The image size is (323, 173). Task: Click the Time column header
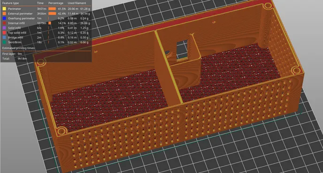click(x=40, y=3)
